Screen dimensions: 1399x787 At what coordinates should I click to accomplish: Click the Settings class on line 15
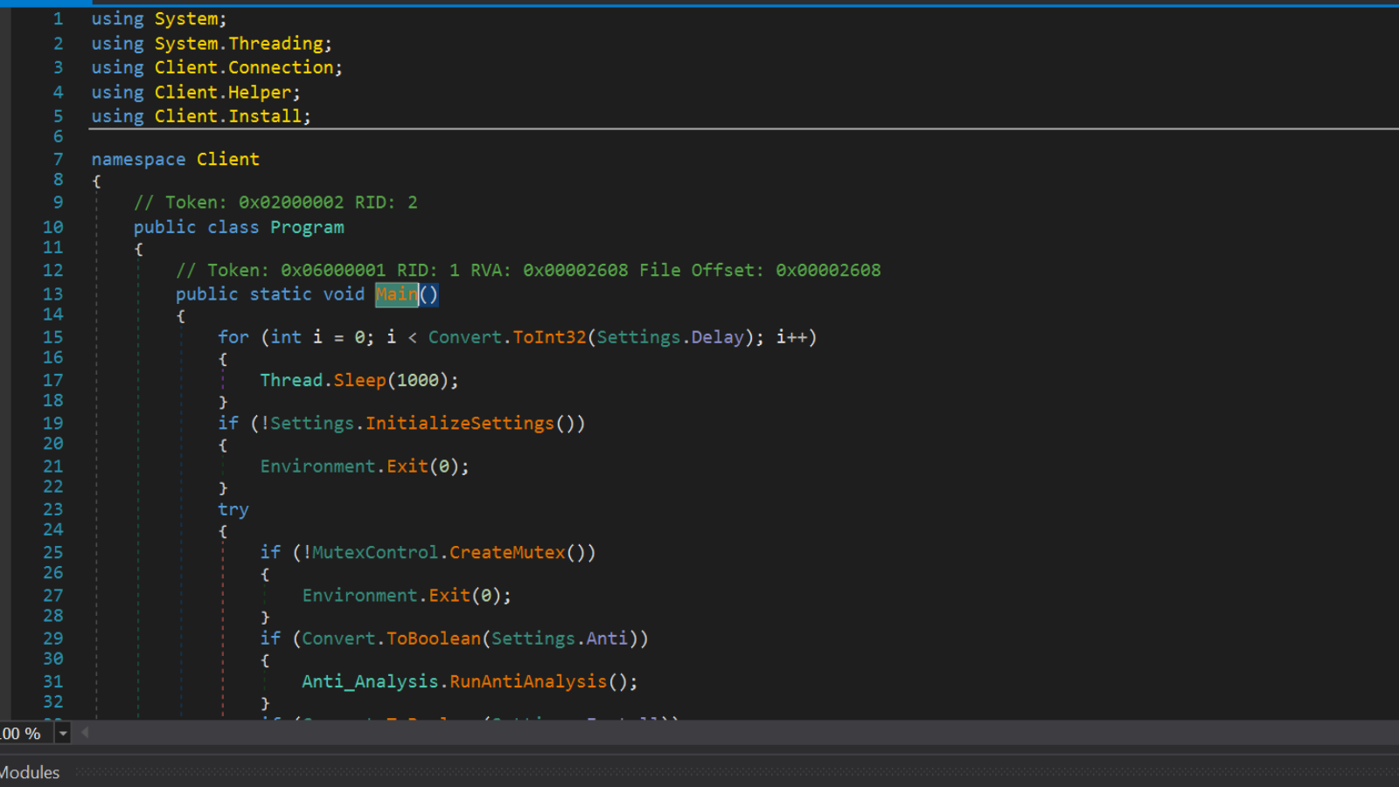(x=638, y=337)
